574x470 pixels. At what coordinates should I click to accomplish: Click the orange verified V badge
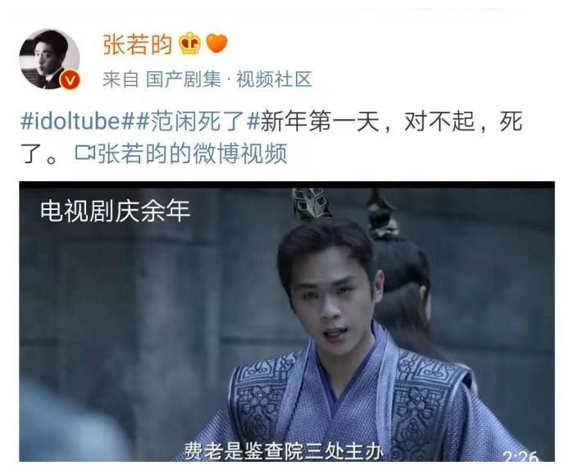[70, 80]
